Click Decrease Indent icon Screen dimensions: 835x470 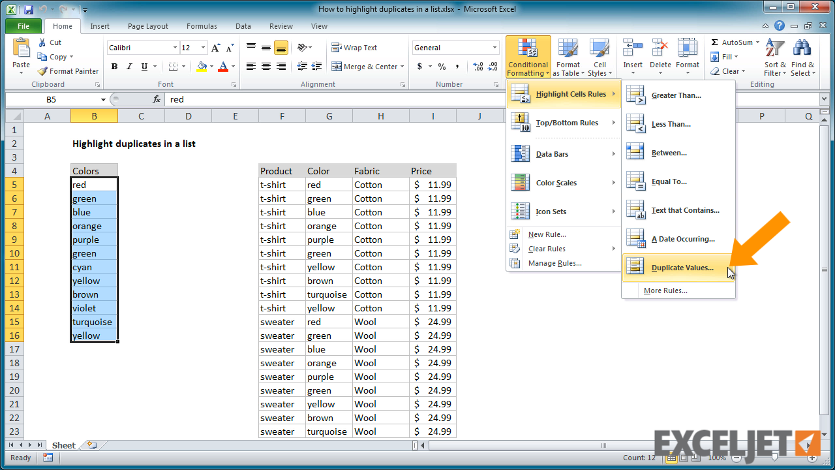click(x=302, y=67)
